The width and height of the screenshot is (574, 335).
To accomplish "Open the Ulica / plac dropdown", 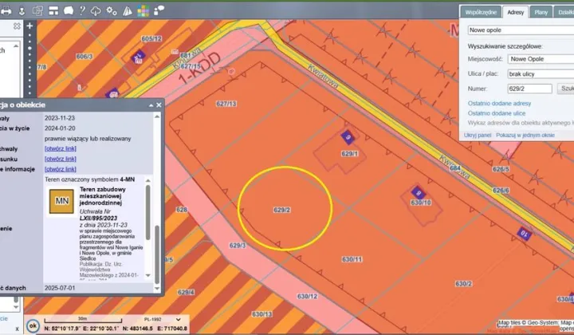I will (x=541, y=73).
